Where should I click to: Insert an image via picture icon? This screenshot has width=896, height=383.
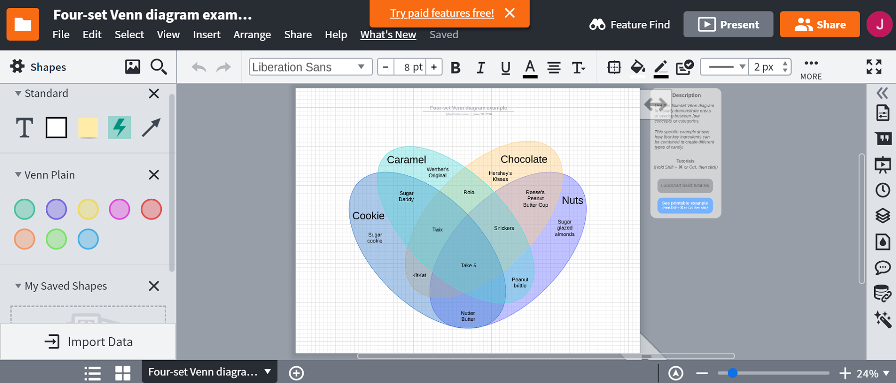(x=132, y=67)
